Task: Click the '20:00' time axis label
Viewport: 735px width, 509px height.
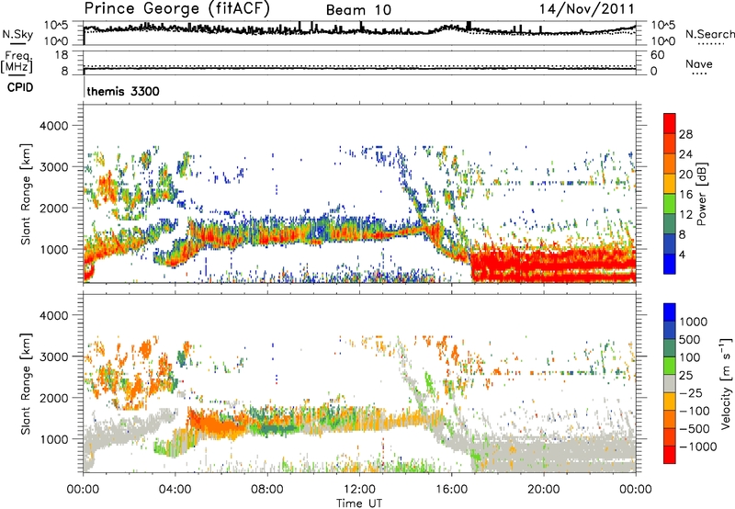Action: (544, 490)
